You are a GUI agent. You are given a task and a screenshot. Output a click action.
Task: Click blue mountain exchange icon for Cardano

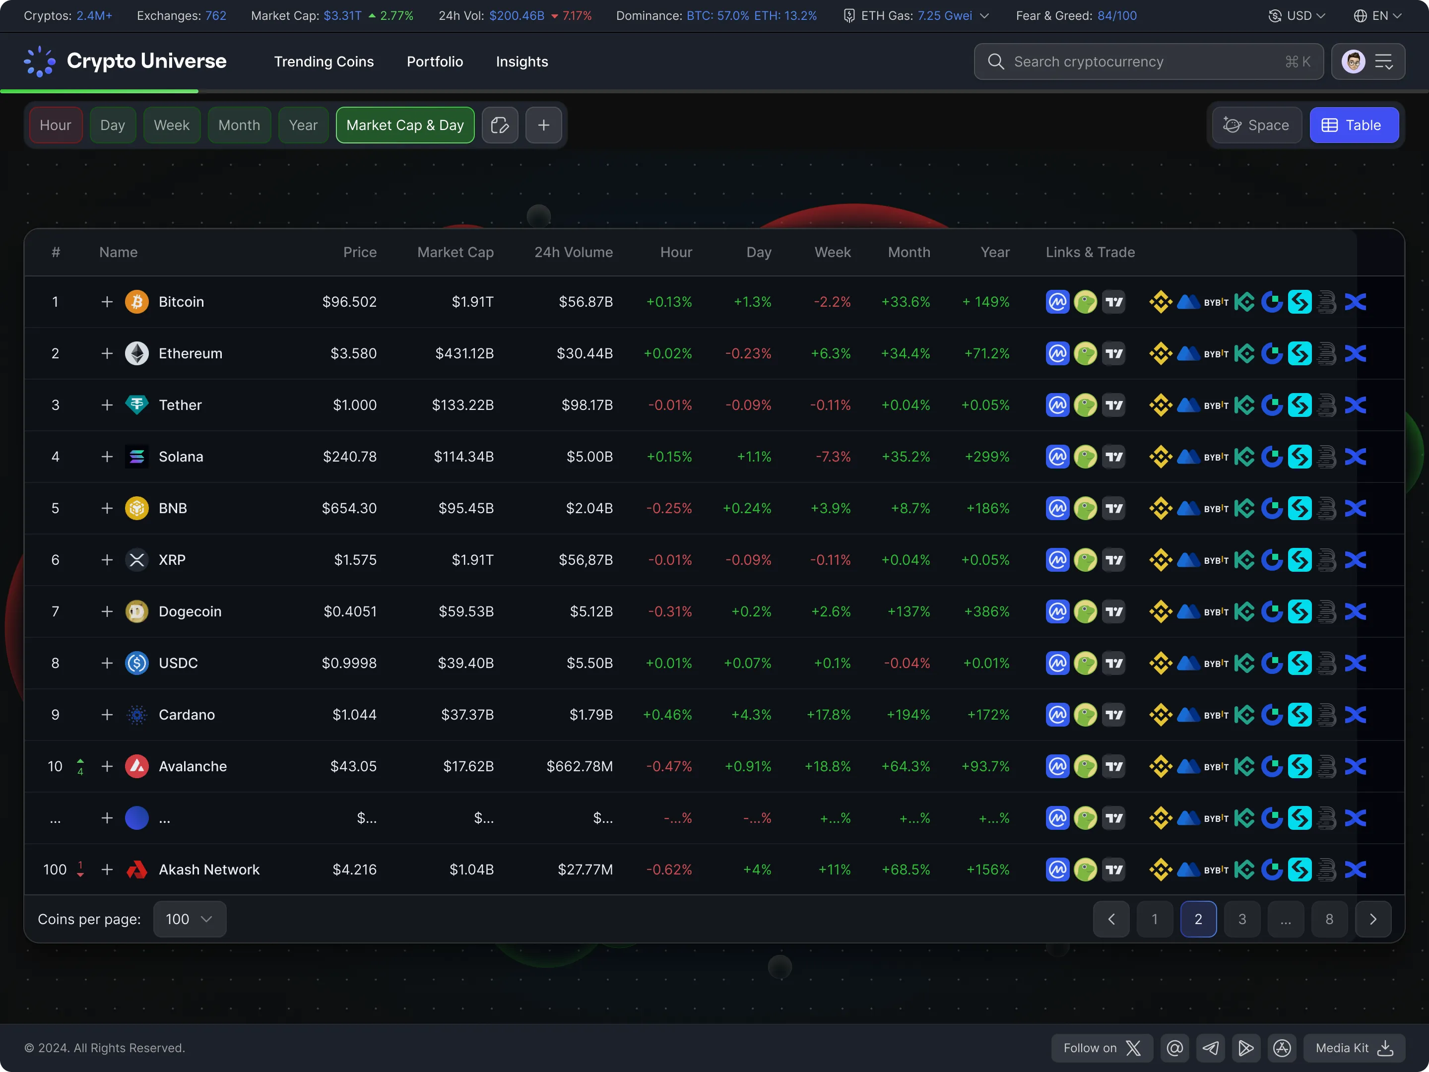point(1188,715)
